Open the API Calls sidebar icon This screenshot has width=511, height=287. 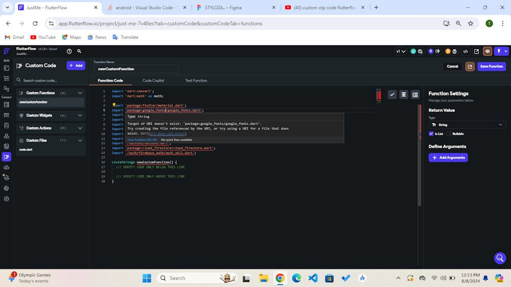point(7,136)
